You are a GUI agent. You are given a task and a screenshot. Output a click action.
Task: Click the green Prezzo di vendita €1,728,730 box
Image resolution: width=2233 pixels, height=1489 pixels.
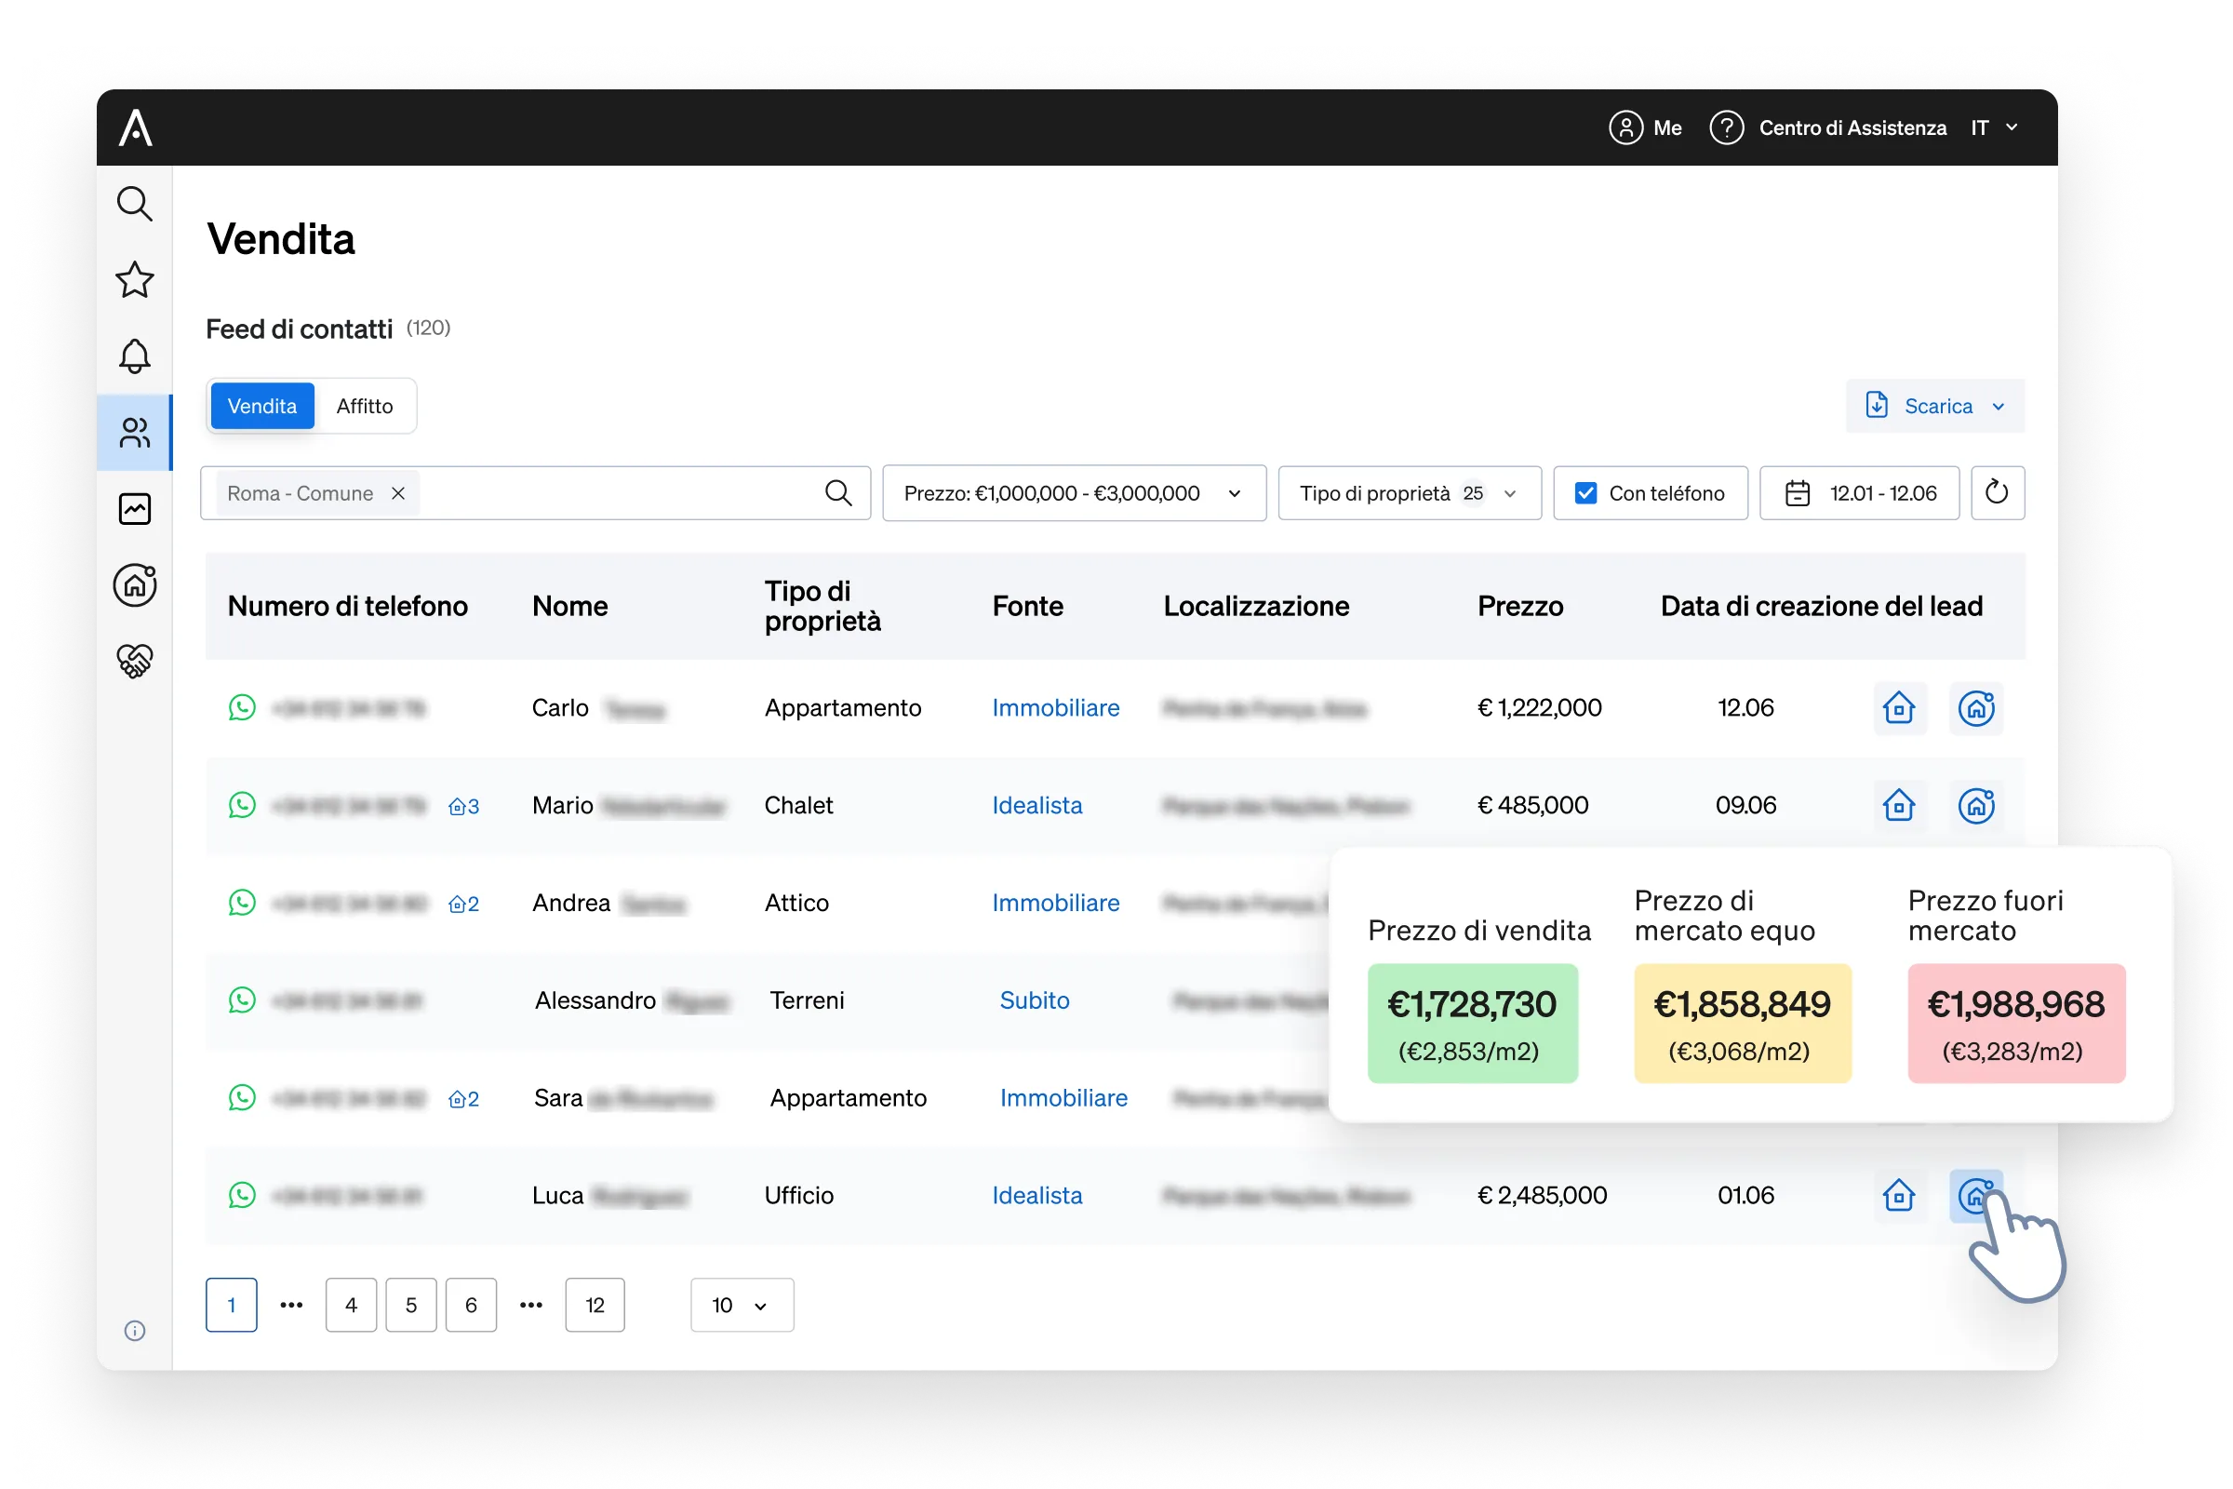click(1473, 1024)
